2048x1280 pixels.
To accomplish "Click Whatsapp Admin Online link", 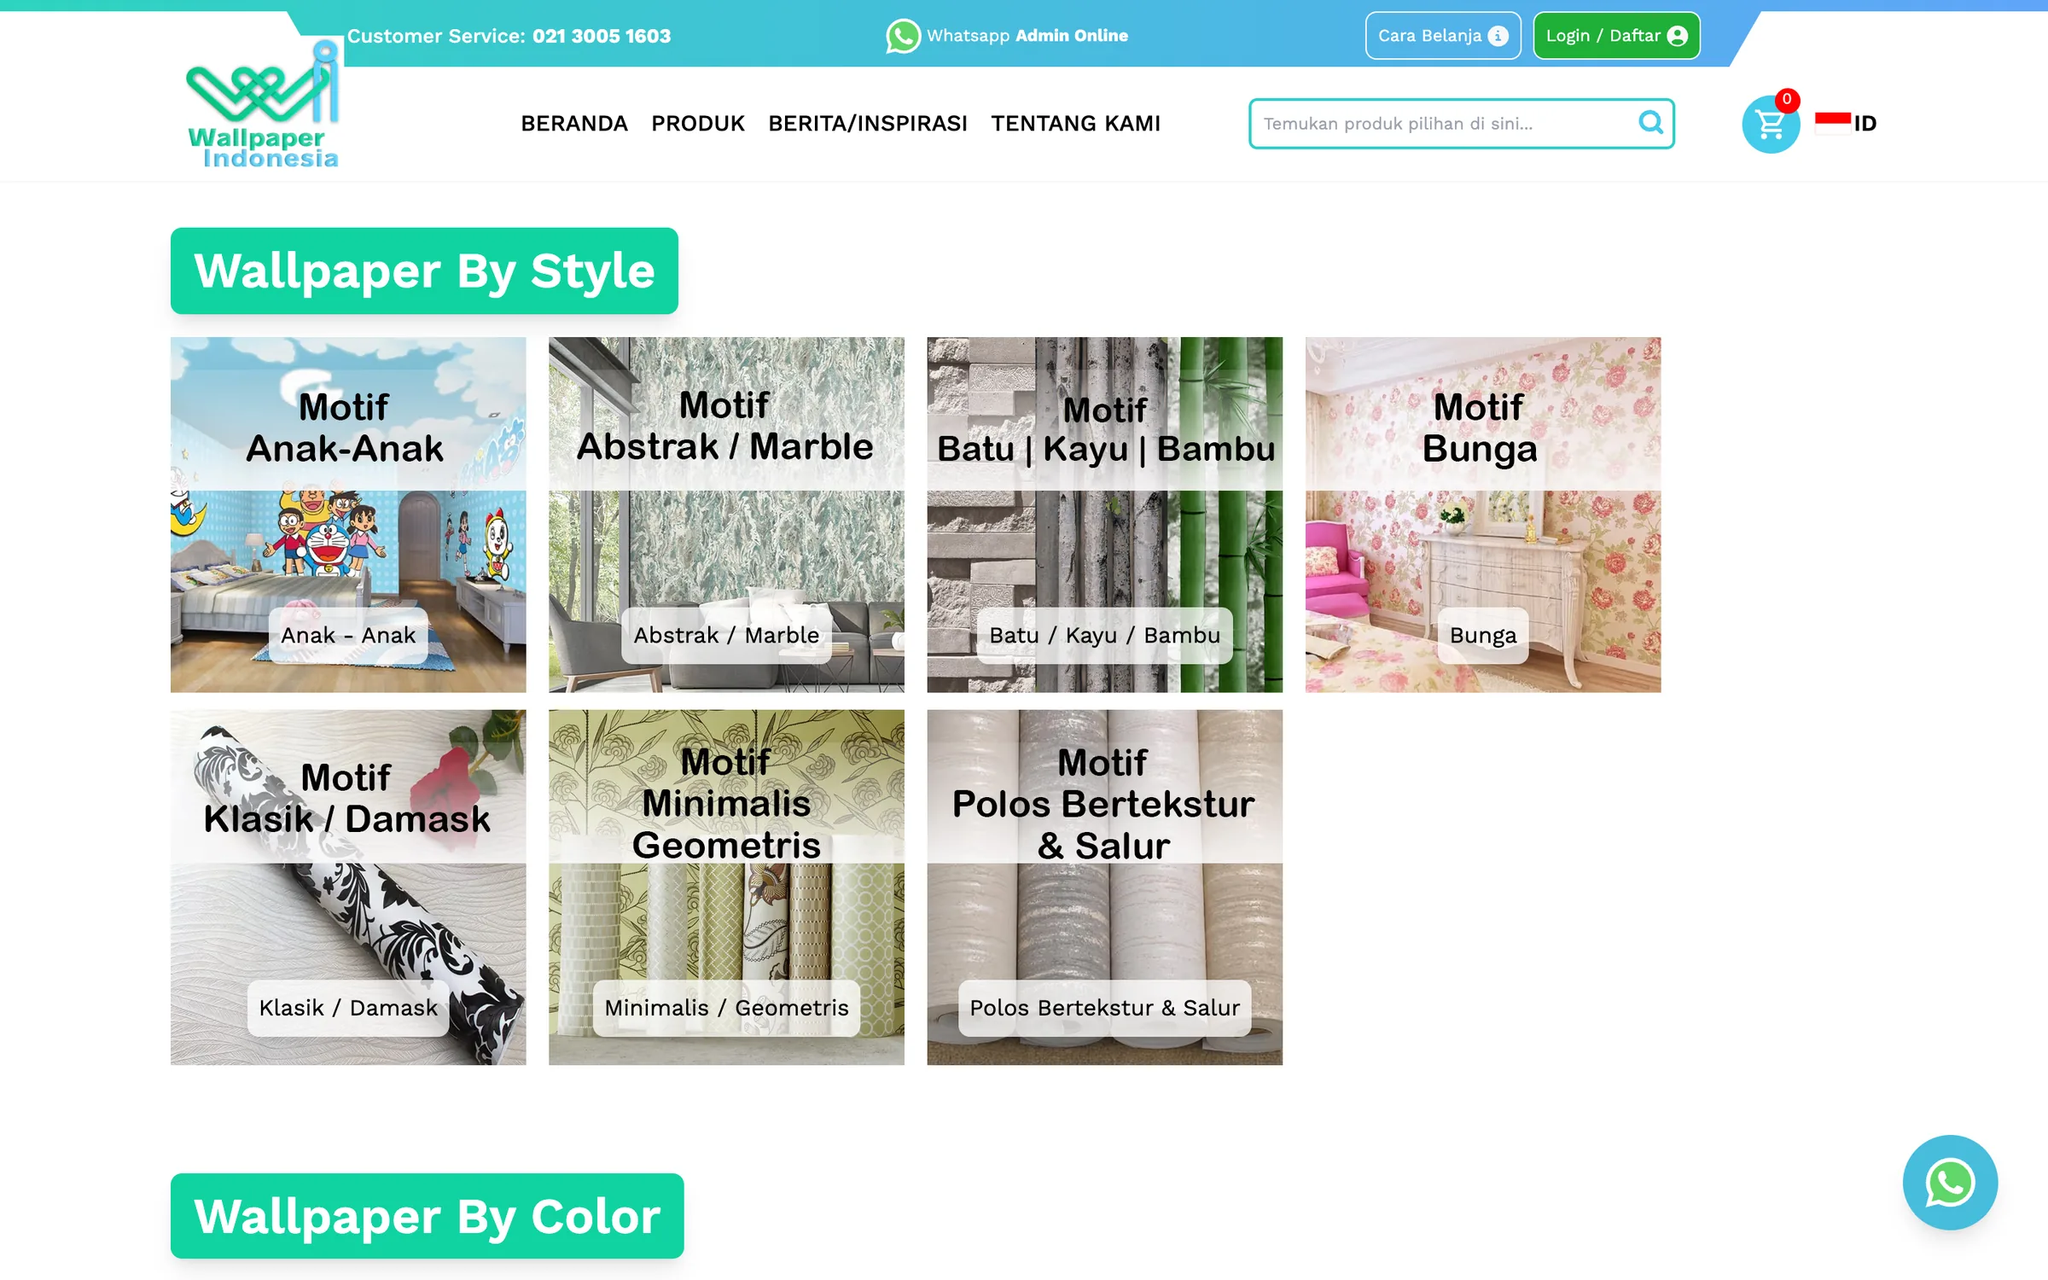I will click(x=1007, y=36).
